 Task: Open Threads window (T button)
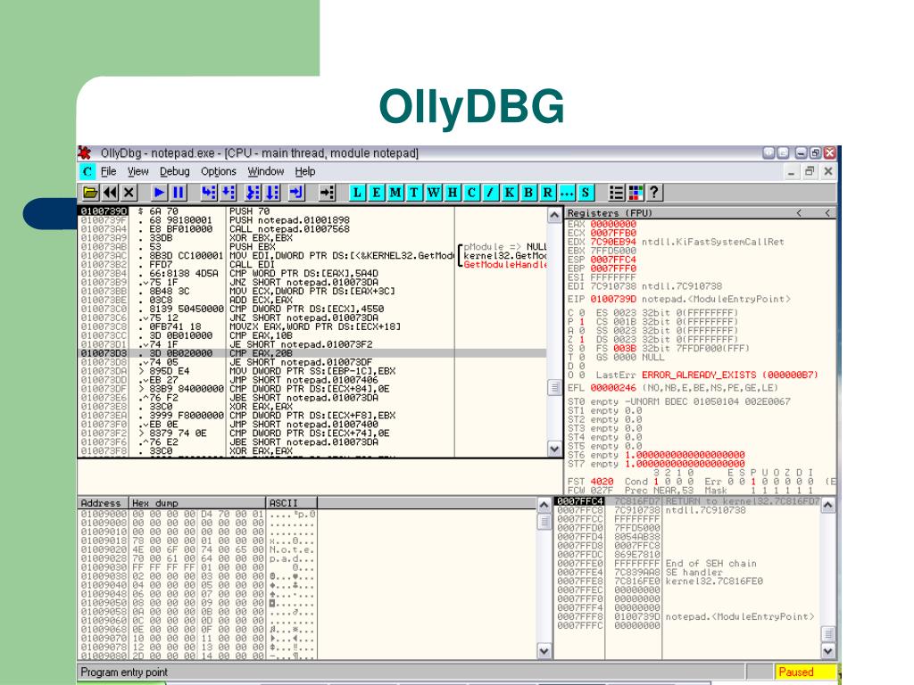pyautogui.click(x=414, y=193)
